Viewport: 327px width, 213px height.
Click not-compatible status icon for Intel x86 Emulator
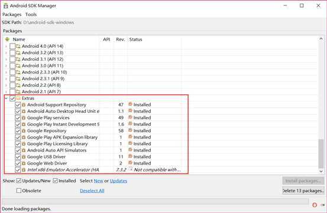(131, 169)
